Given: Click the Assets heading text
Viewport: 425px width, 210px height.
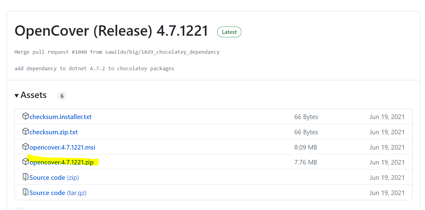Looking at the screenshot, I should [x=34, y=95].
